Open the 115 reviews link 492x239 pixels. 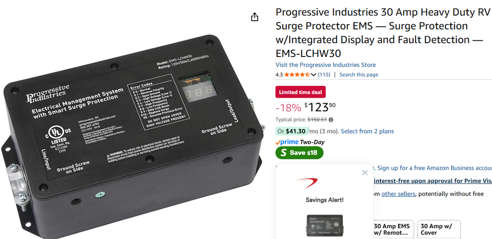pos(324,75)
